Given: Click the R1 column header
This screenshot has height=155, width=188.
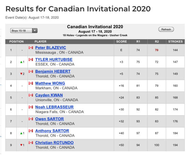Looking at the screenshot, I should click(x=138, y=42).
